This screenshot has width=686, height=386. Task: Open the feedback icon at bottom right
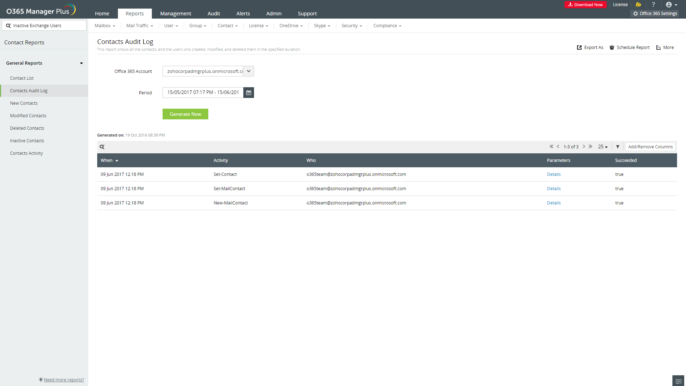coord(678,381)
